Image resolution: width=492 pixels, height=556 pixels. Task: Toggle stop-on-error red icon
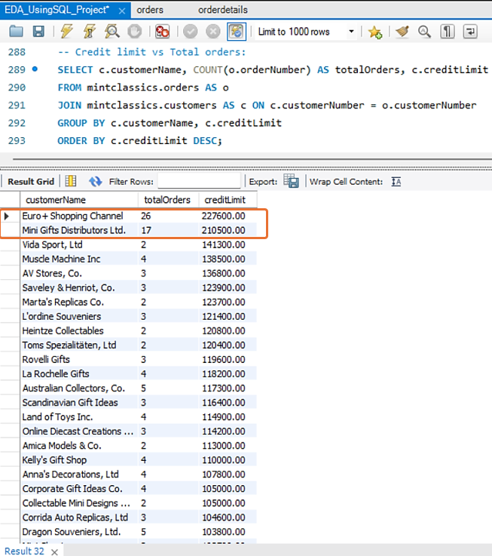162,32
